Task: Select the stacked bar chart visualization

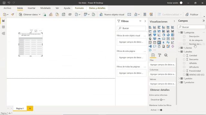Action: (x=150, y=27)
